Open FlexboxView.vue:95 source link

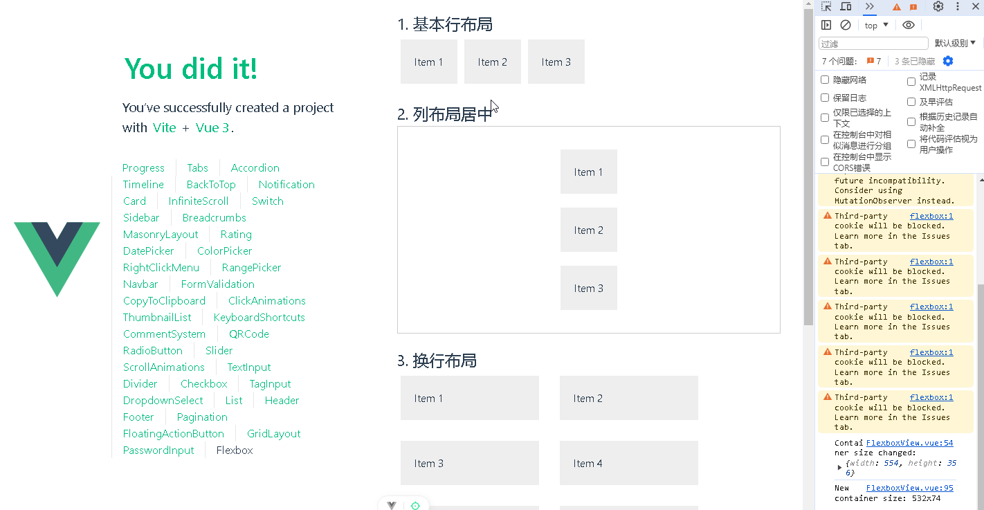point(909,488)
